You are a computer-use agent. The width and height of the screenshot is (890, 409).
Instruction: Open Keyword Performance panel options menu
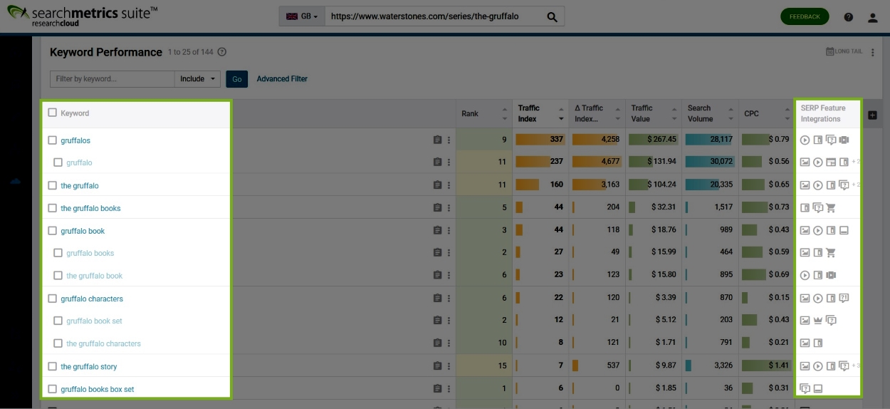873,52
